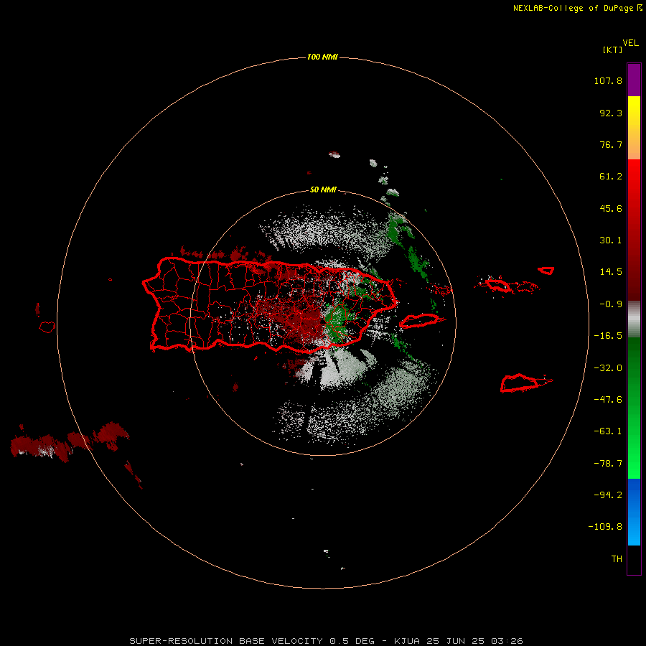
Task: Click the St. Thomas island outline in the east
Action: [500, 285]
